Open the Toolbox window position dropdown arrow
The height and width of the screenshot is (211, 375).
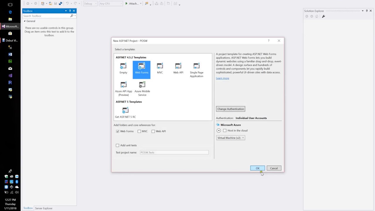tap(66, 11)
